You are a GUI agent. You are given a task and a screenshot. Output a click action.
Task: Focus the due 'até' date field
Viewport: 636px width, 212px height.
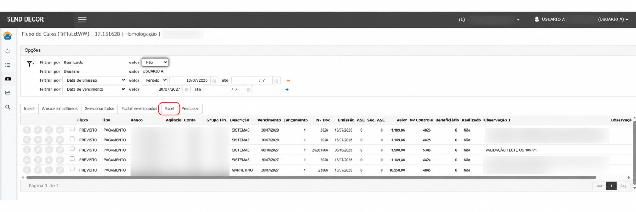tap(224, 90)
